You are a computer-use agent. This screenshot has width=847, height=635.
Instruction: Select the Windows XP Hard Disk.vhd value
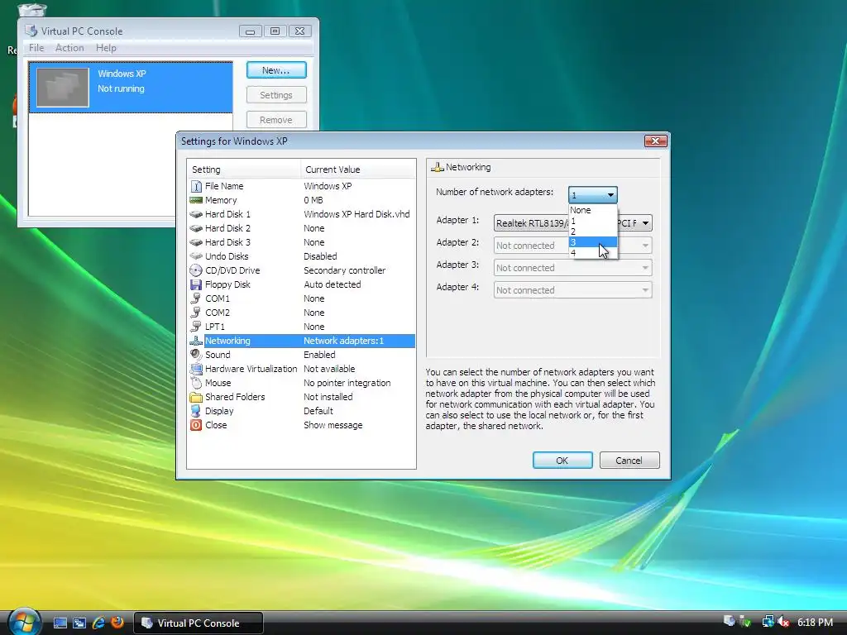coord(357,214)
